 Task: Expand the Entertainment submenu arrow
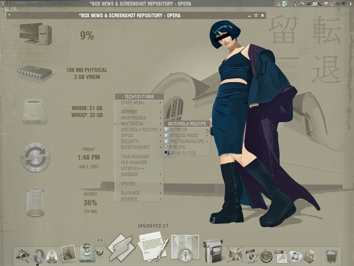coord(160,147)
